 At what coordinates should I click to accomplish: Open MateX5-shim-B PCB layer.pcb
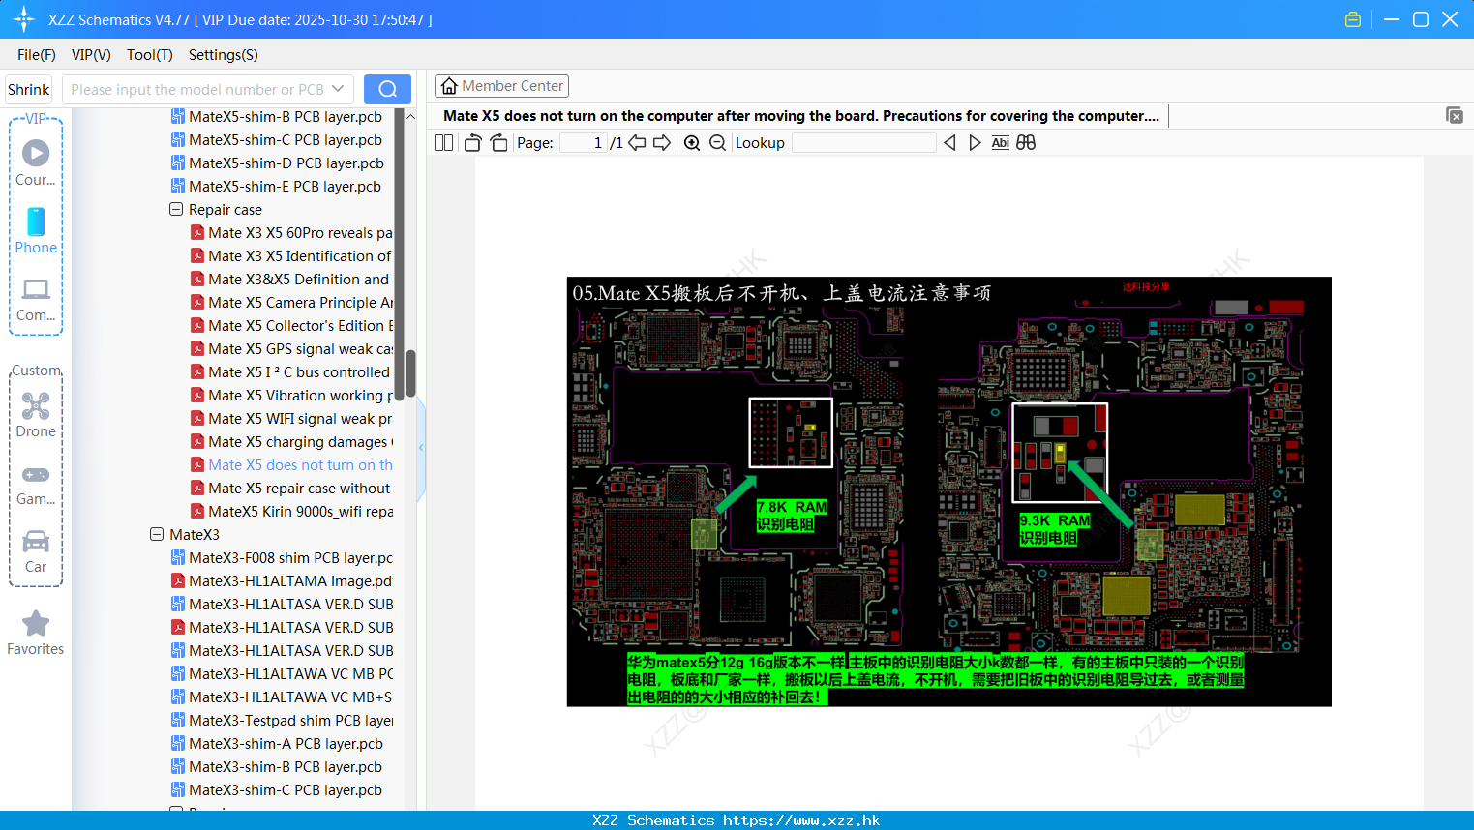pos(277,116)
